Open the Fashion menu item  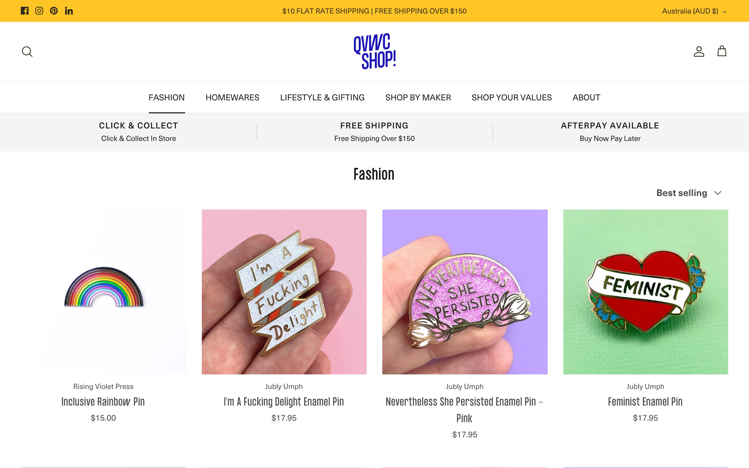pyautogui.click(x=166, y=97)
